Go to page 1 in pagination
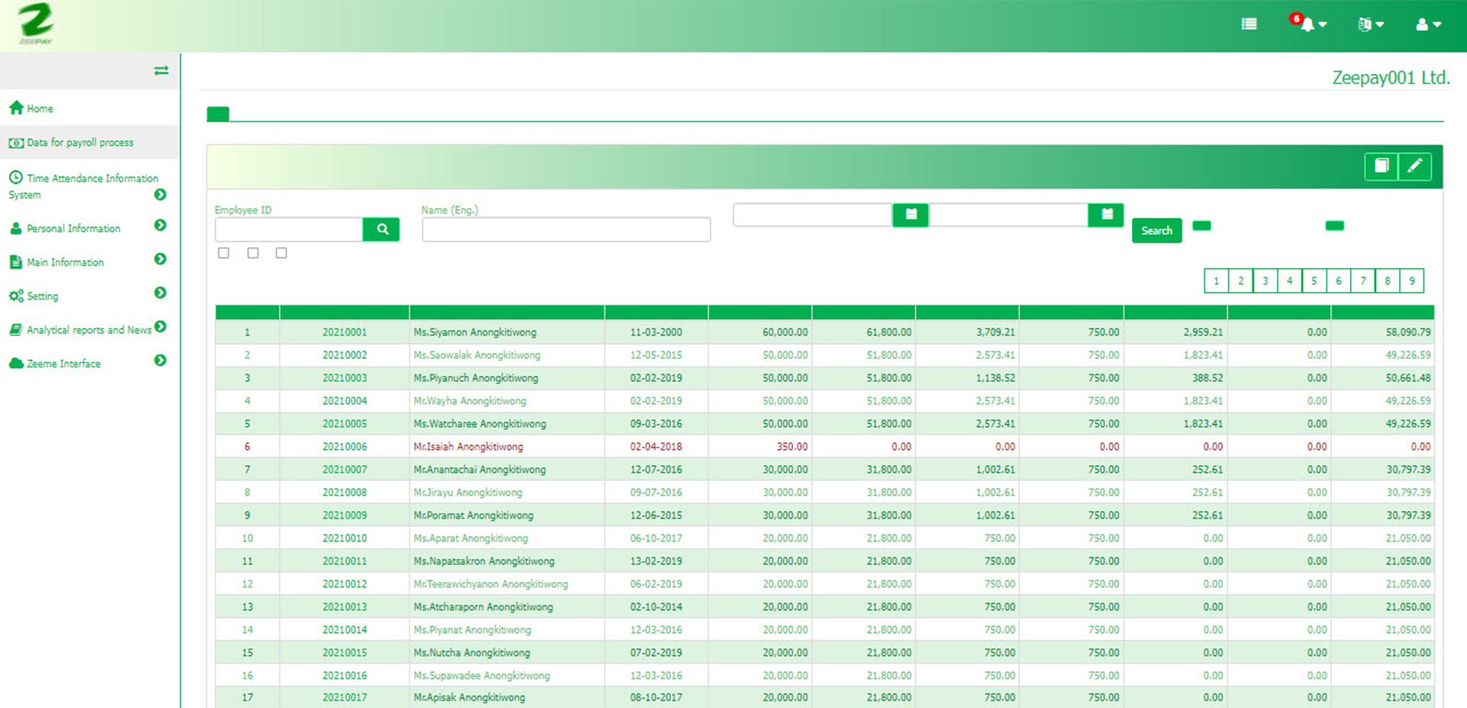This screenshot has height=708, width=1467. tap(1216, 281)
